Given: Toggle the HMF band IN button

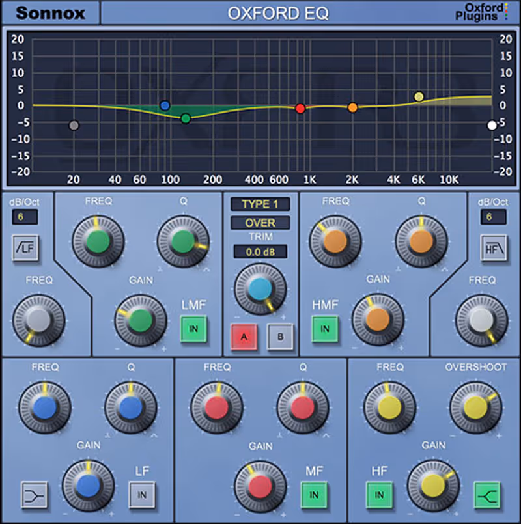Looking at the screenshot, I should coord(324,329).
